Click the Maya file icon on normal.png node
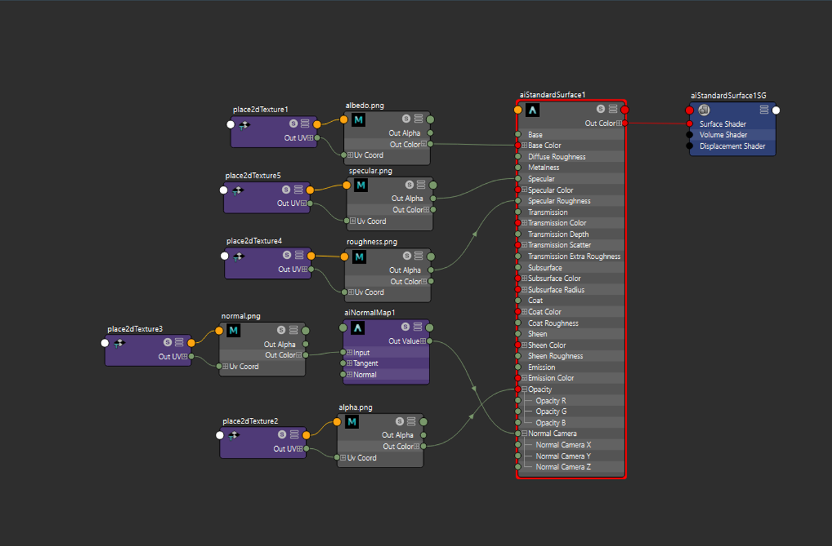 click(234, 330)
